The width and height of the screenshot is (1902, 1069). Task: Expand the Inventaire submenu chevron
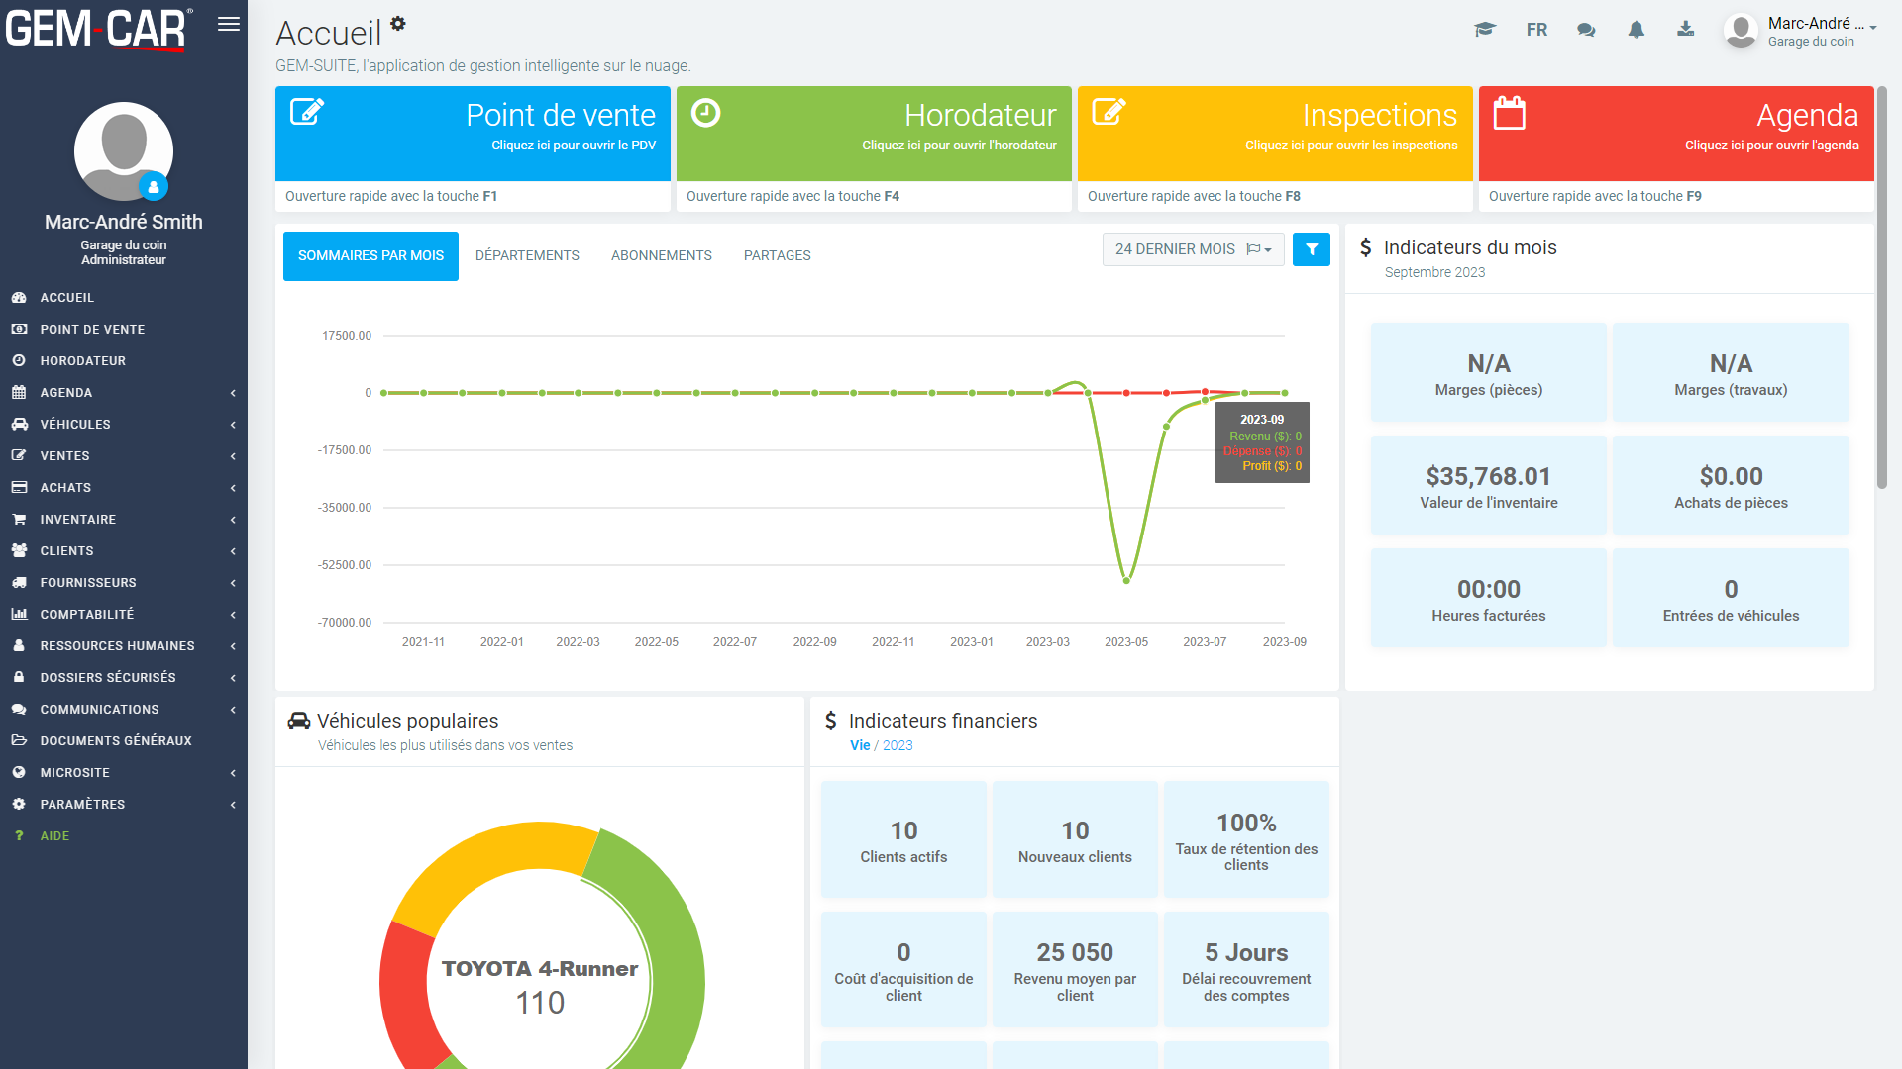(233, 520)
